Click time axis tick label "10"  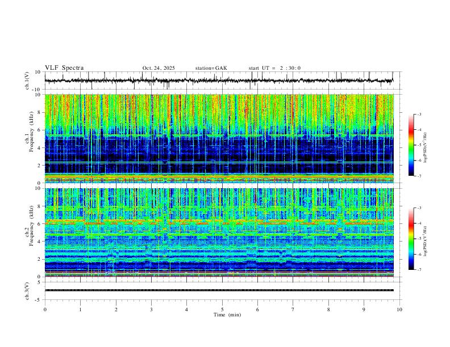point(399,310)
